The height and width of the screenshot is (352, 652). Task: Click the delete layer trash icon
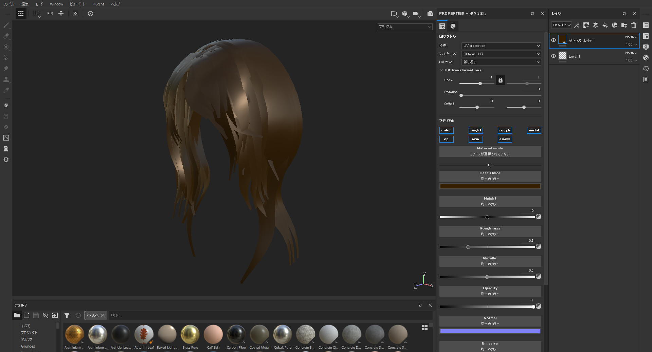point(633,25)
